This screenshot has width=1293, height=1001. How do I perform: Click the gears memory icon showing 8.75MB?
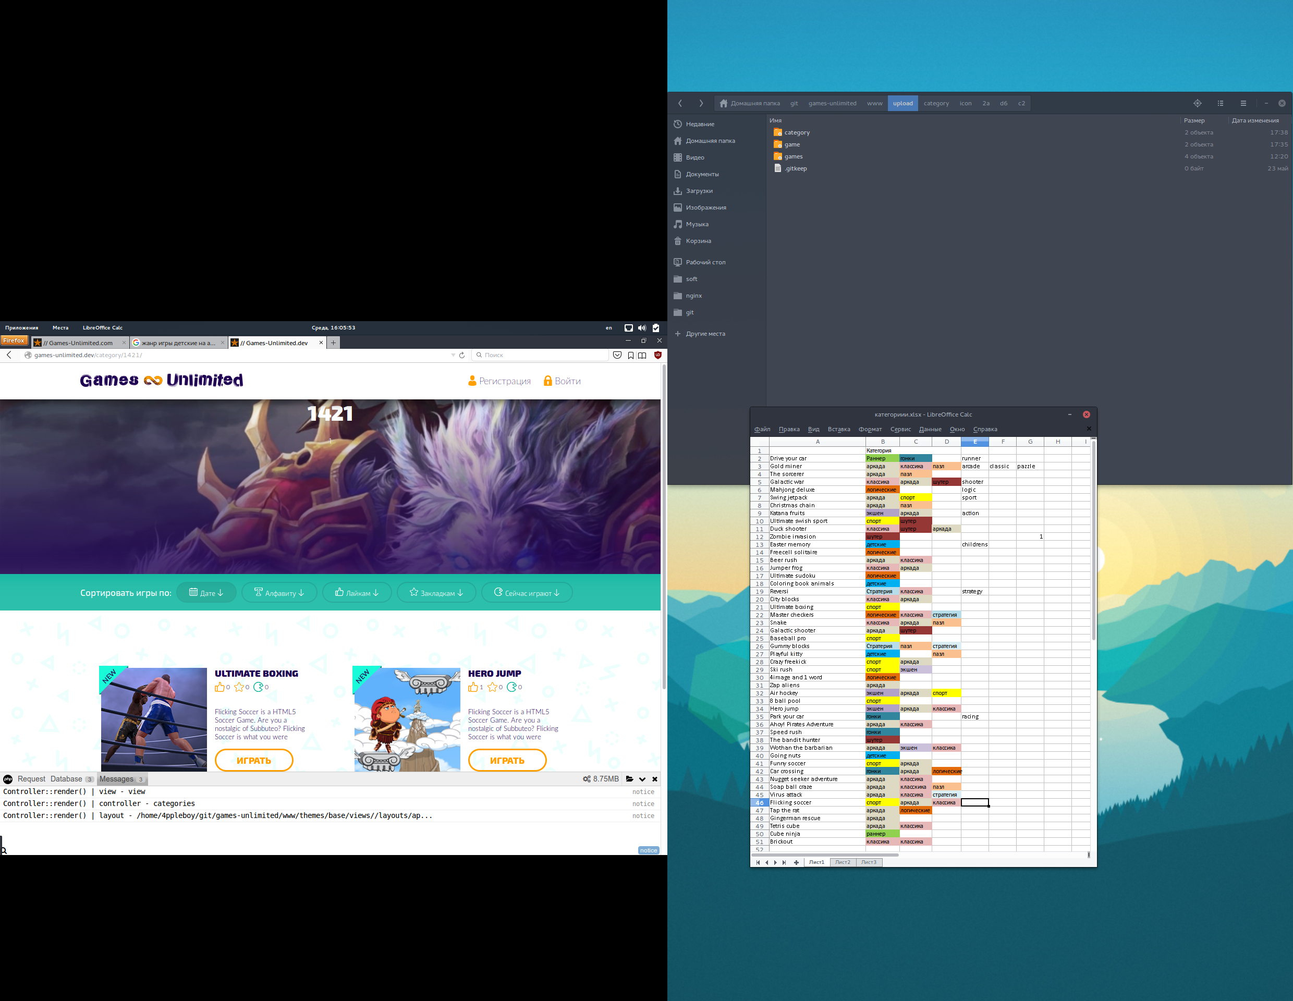(587, 779)
